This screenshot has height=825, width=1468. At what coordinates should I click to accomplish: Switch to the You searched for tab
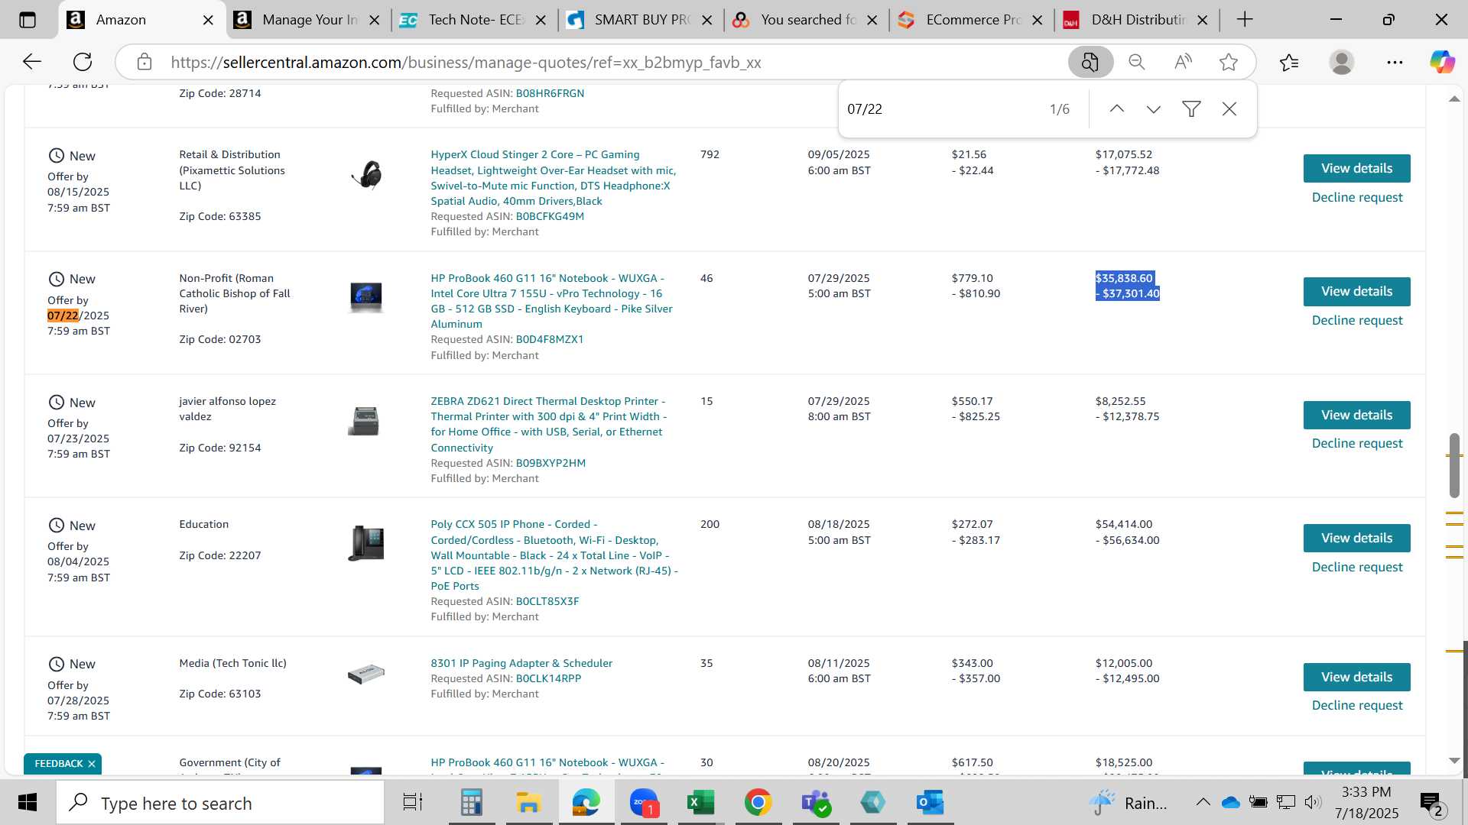807,20
